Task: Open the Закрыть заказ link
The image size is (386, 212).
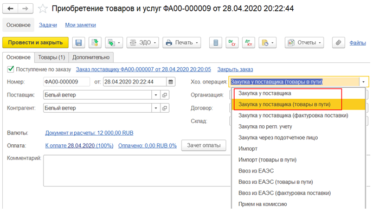Action: pos(235,69)
